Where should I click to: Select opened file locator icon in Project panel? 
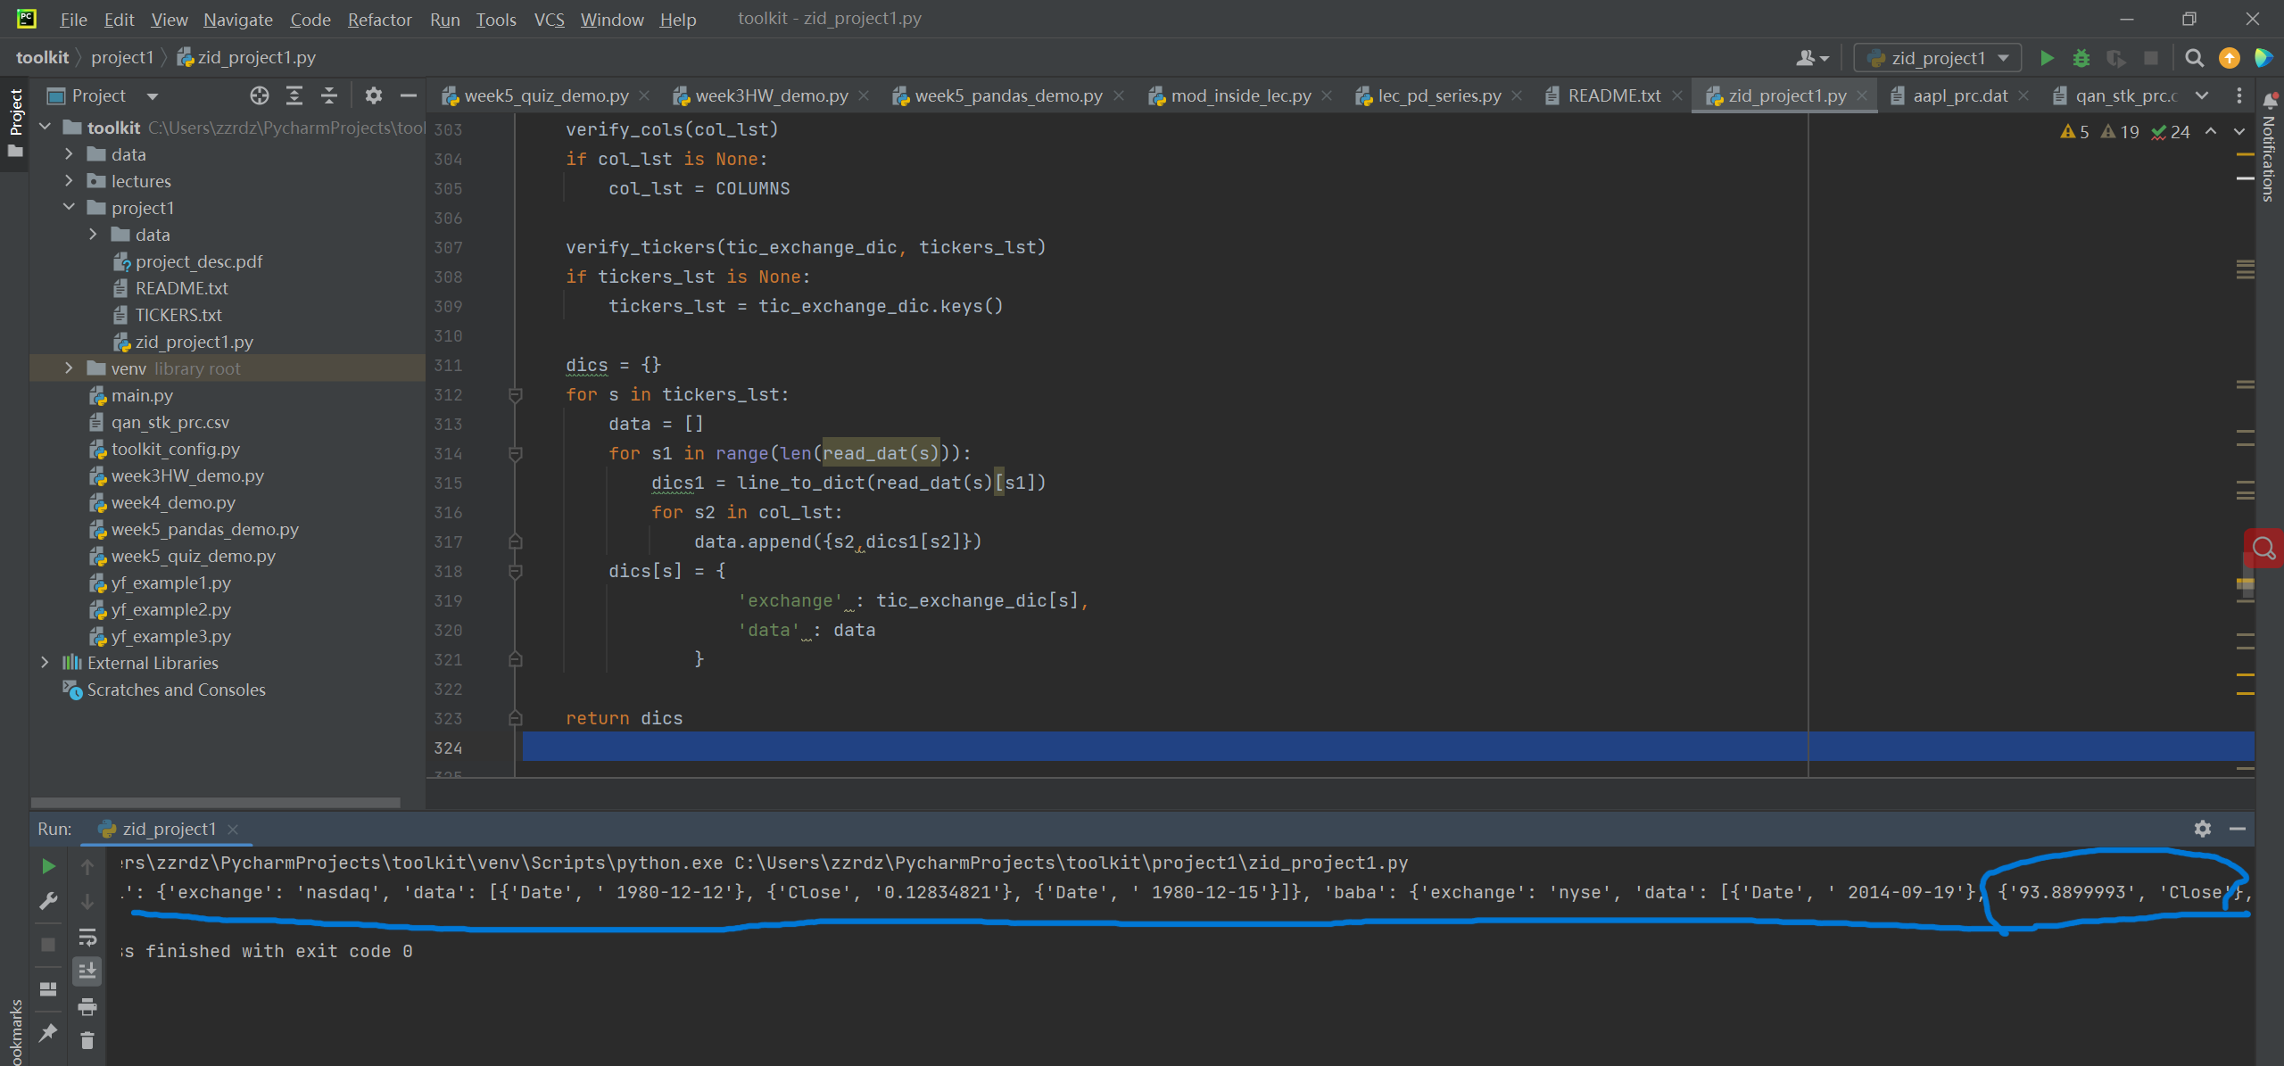[x=259, y=95]
